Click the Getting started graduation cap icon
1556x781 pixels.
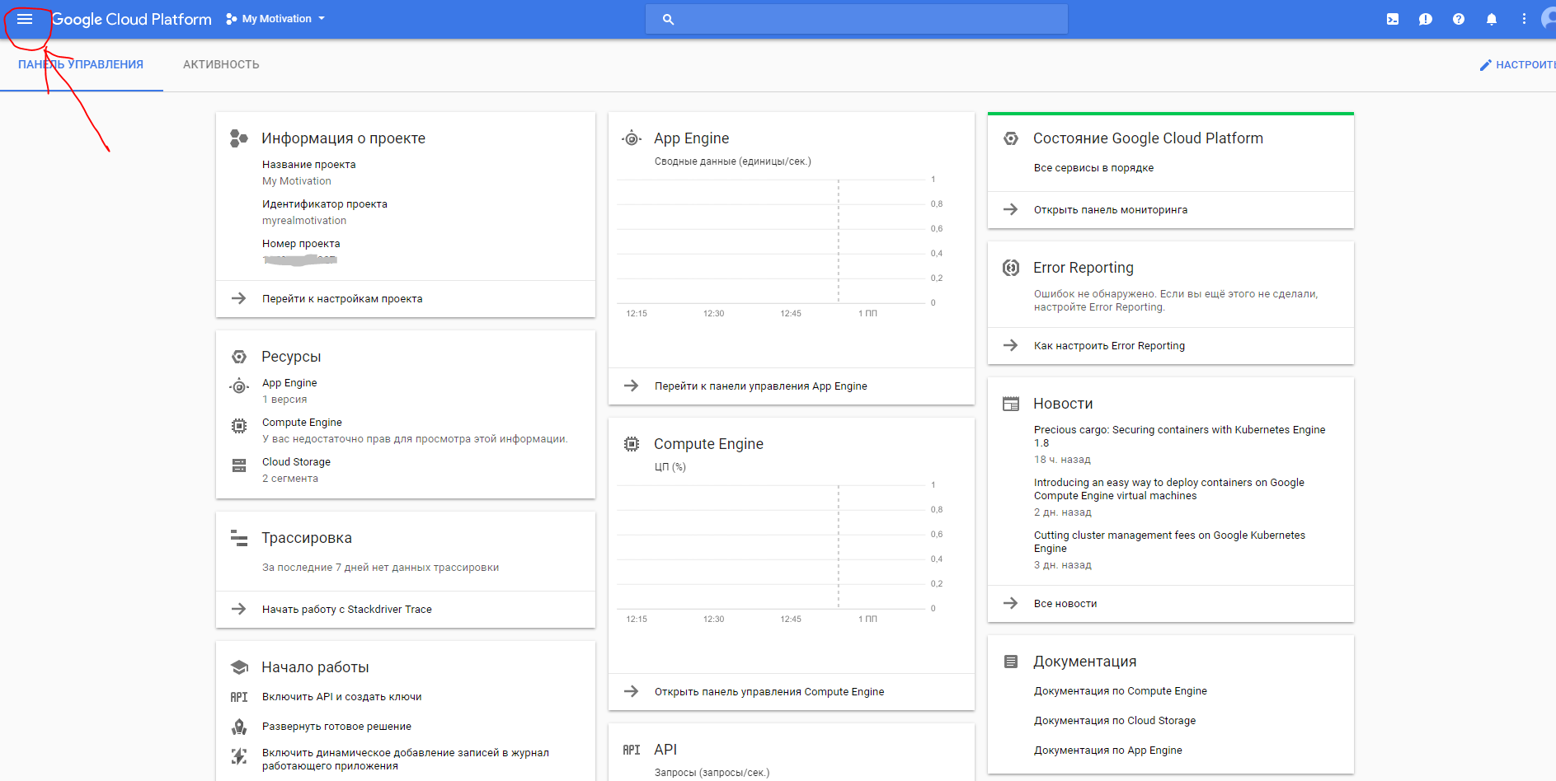coord(239,667)
